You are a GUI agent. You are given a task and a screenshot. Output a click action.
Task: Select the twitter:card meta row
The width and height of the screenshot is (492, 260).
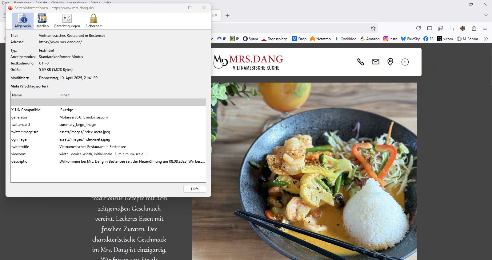tap(108, 125)
